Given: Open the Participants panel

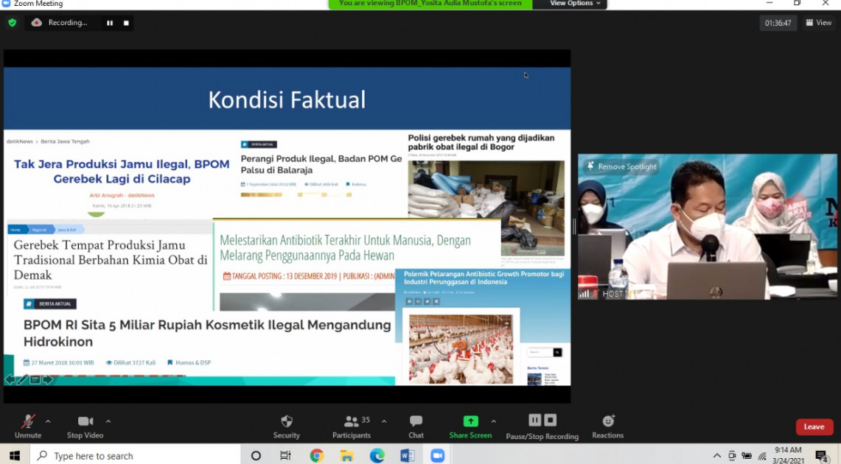Looking at the screenshot, I should pyautogui.click(x=352, y=422).
